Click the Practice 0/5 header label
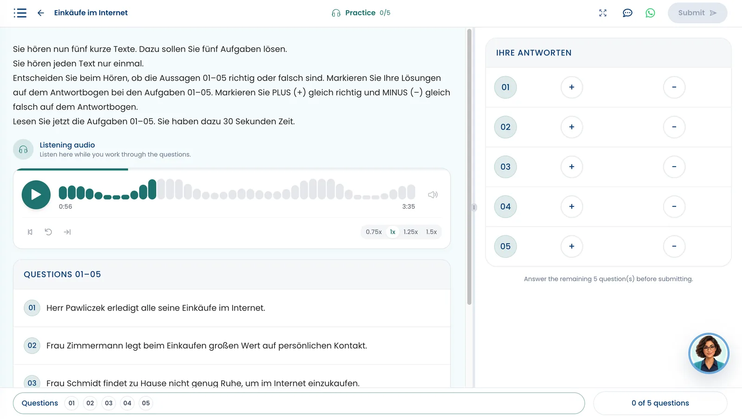This screenshot has width=742, height=419. coord(361,13)
